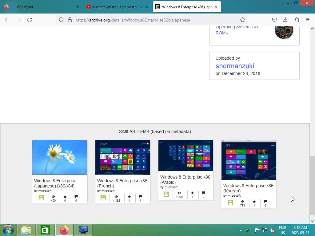Select Windows 8 Enterprise x86 tab
This screenshot has height=236, width=315.
(187, 7)
